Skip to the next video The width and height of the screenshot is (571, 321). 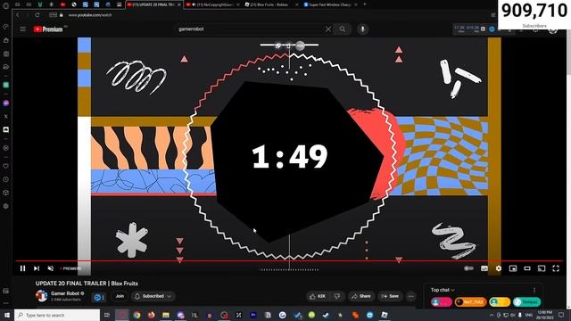[x=37, y=268]
